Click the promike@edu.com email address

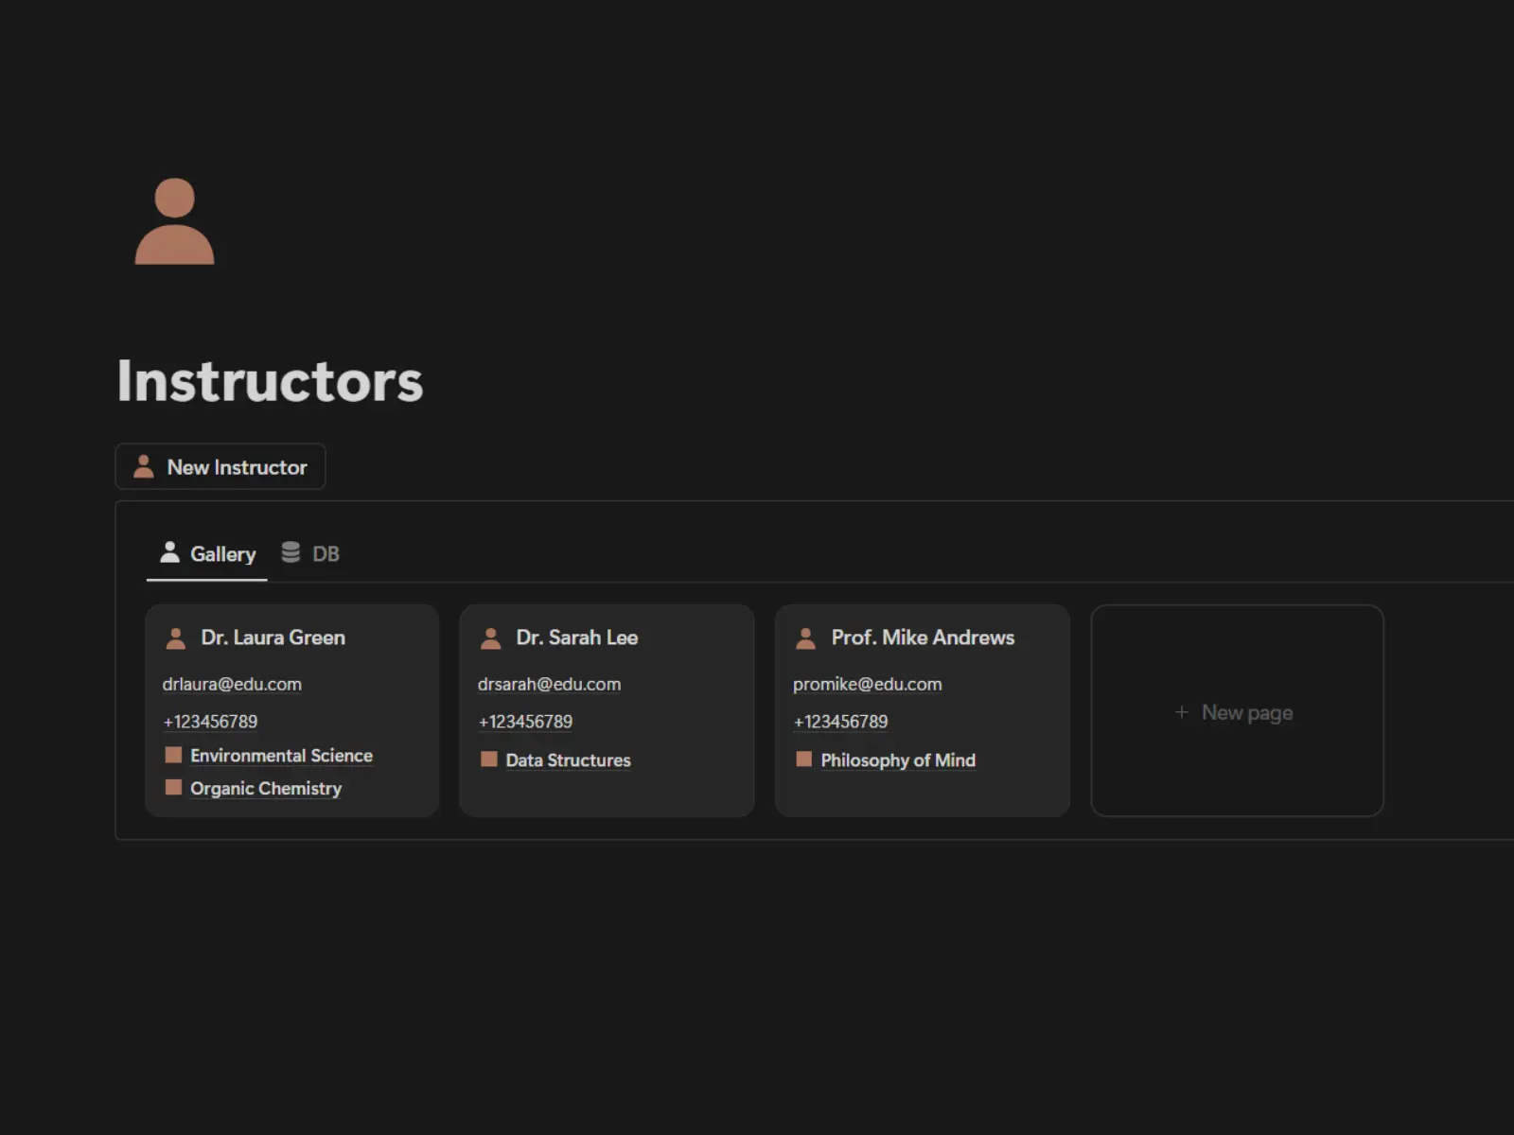tap(867, 684)
